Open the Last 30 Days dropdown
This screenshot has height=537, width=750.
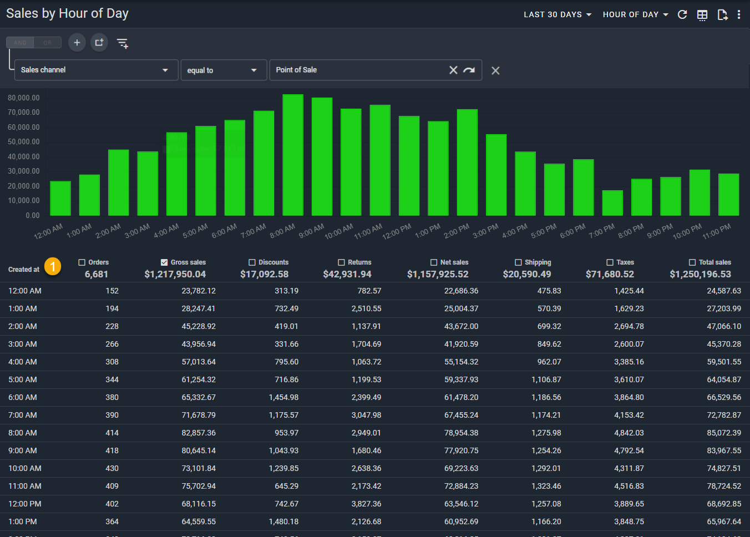(558, 14)
